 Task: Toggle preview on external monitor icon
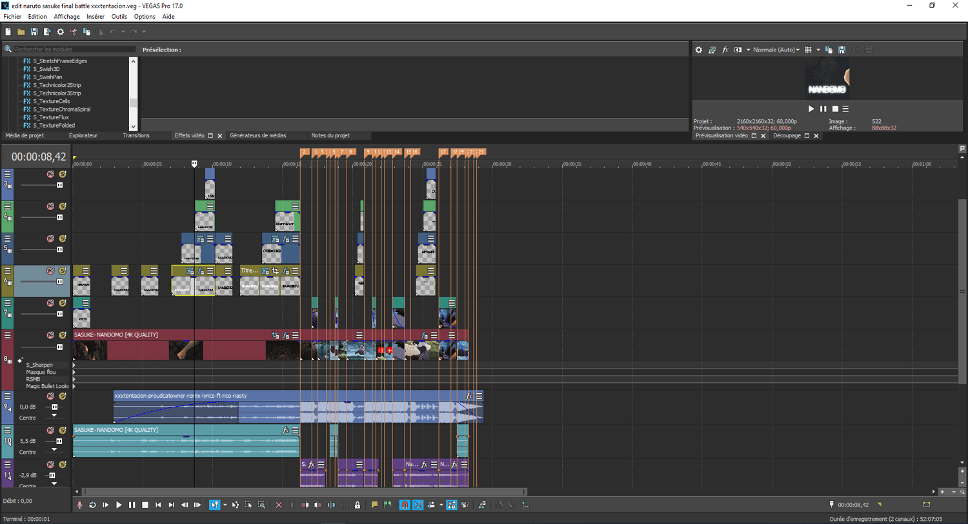click(712, 50)
